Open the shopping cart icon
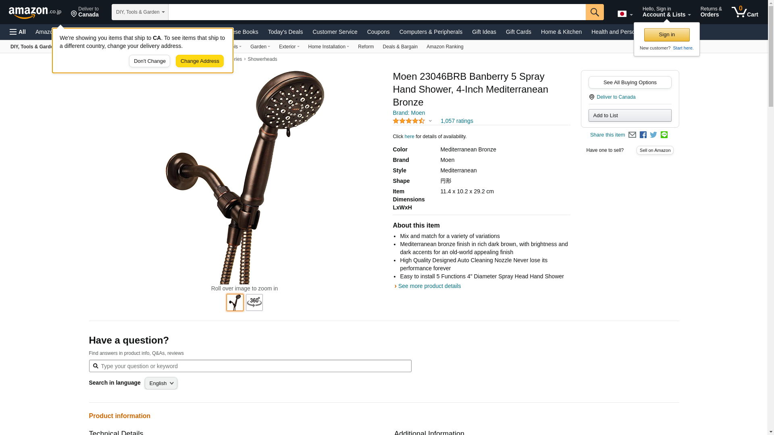This screenshot has width=774, height=435. (x=745, y=12)
